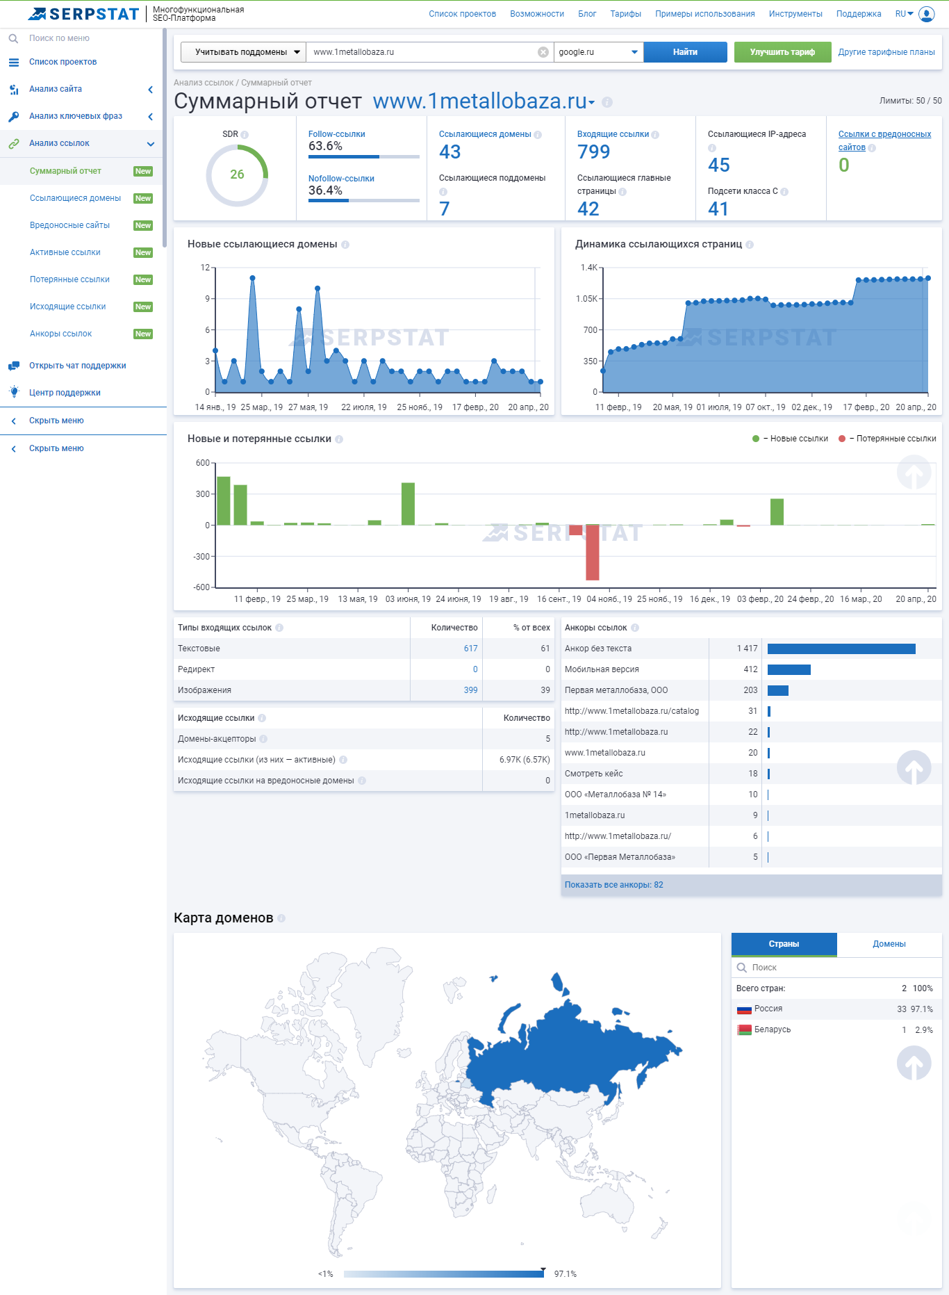Expand the Анализ сайта sidebar section
The image size is (949, 1295).
151,89
